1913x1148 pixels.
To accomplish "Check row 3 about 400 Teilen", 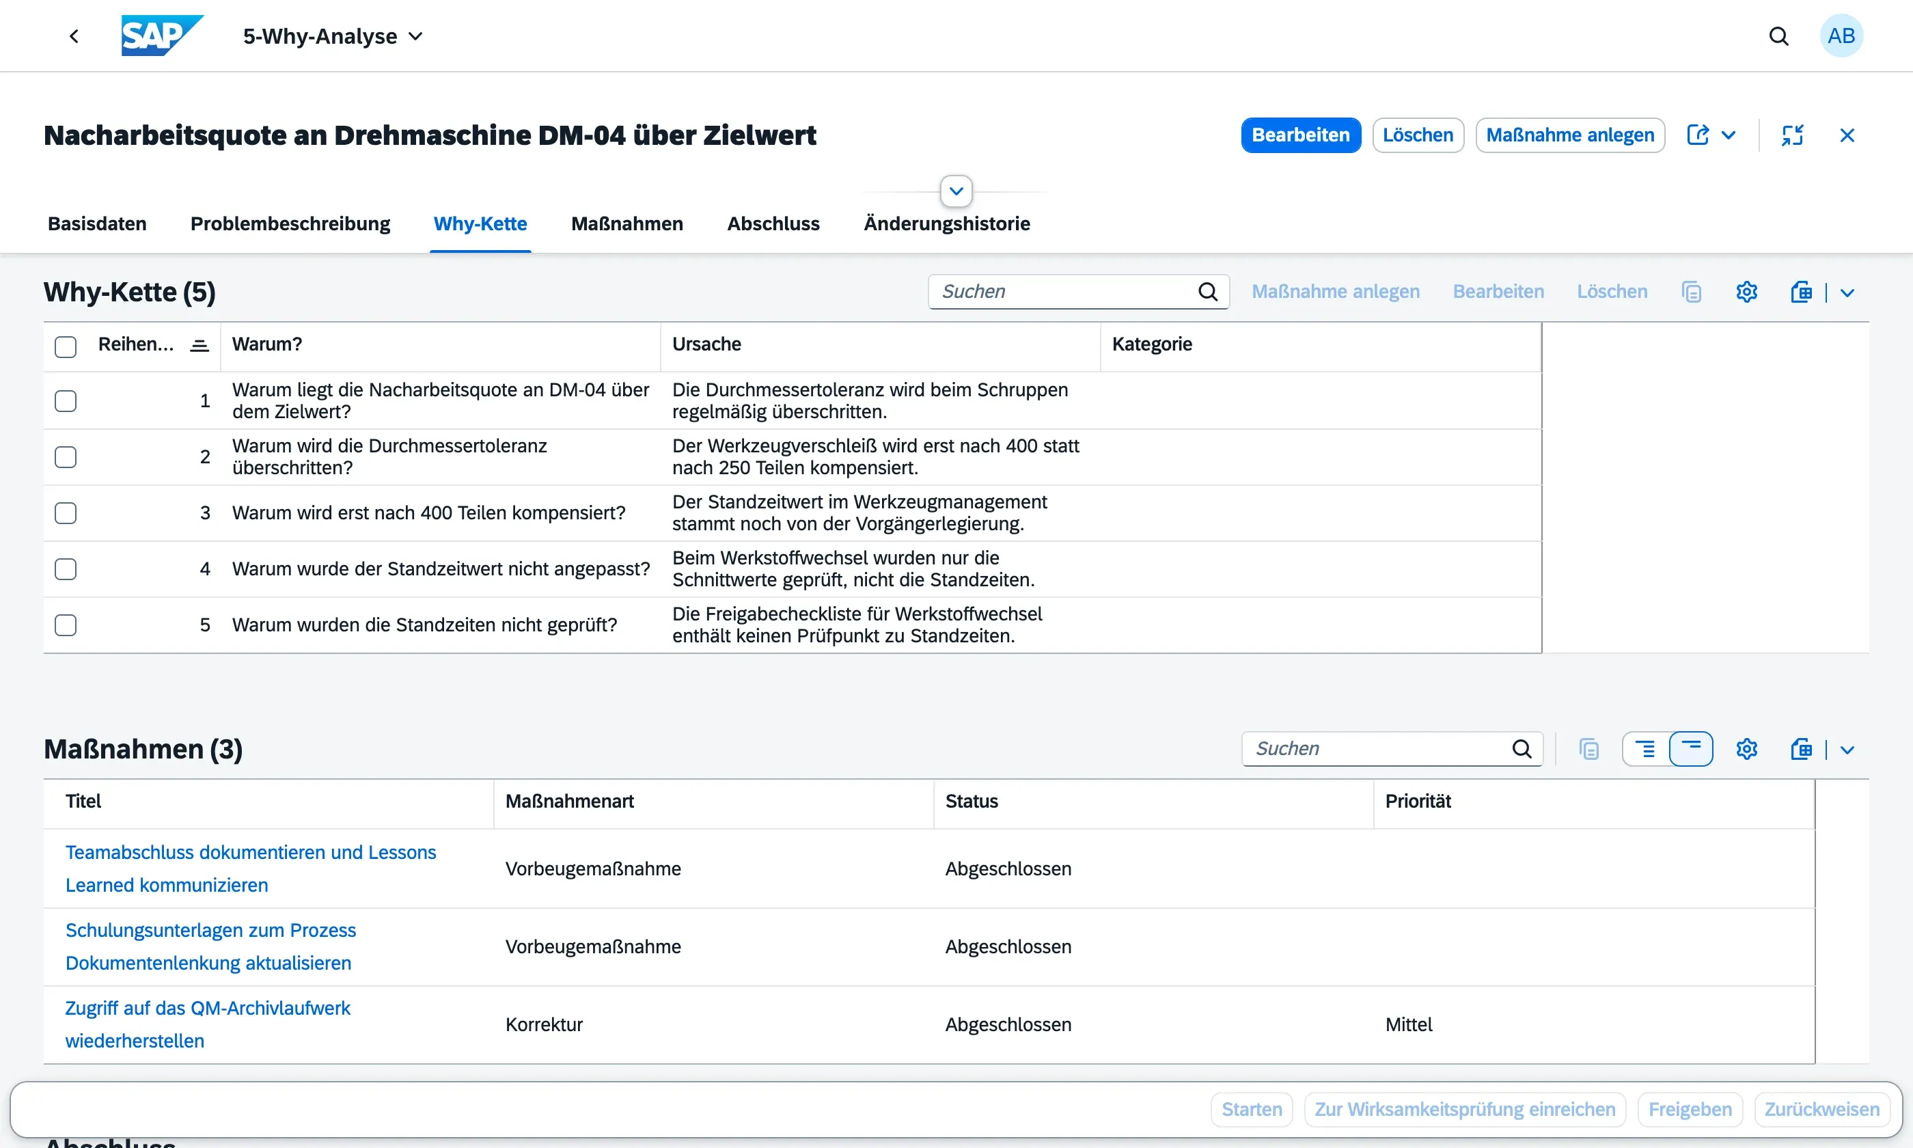I will (66, 513).
